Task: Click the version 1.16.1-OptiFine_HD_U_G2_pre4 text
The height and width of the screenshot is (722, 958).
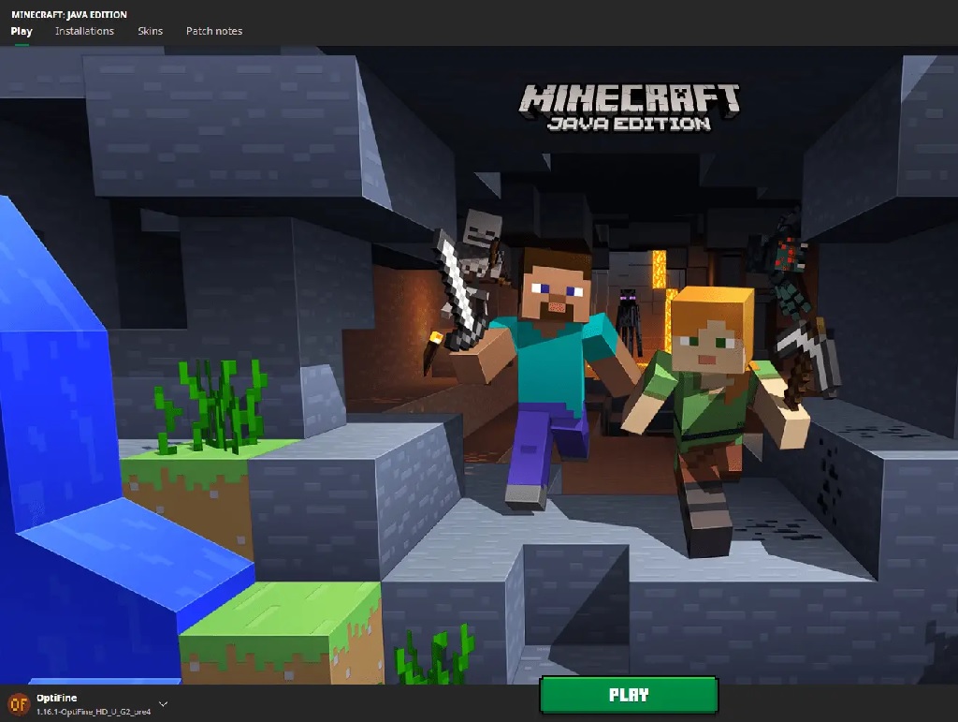Action: 94,712
